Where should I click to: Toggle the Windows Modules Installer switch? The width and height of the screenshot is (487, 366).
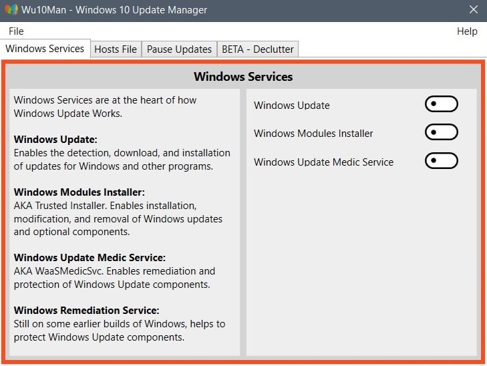coord(441,132)
